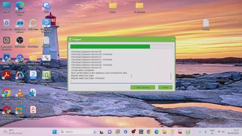Screen dimensions: 242x136
Task: Open Task View from taskbar
Action: click(x=102, y=132)
